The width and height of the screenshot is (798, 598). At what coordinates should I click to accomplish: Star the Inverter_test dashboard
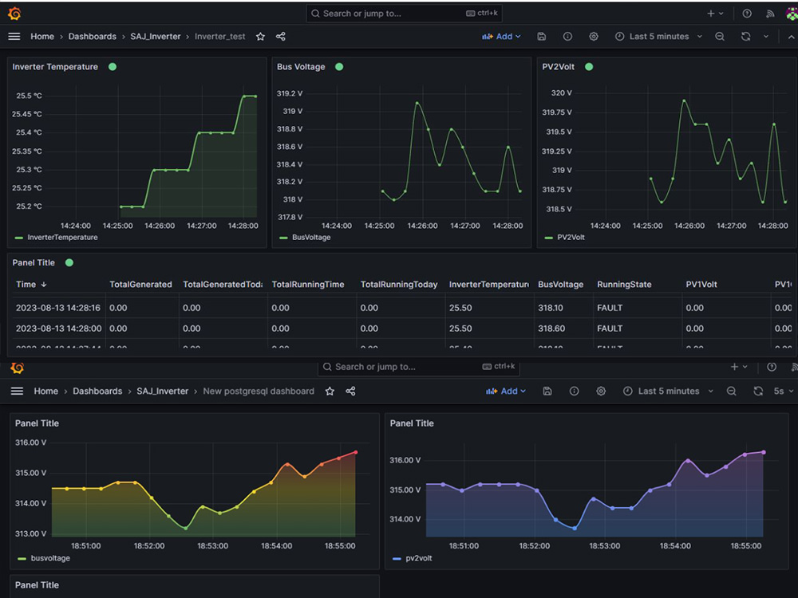click(x=261, y=37)
